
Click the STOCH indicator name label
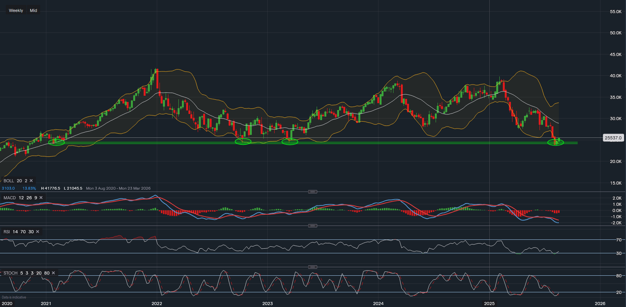tap(11, 273)
